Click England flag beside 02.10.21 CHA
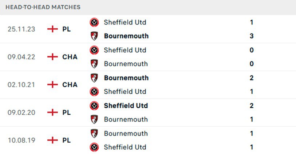296x154 pixels. point(53,84)
